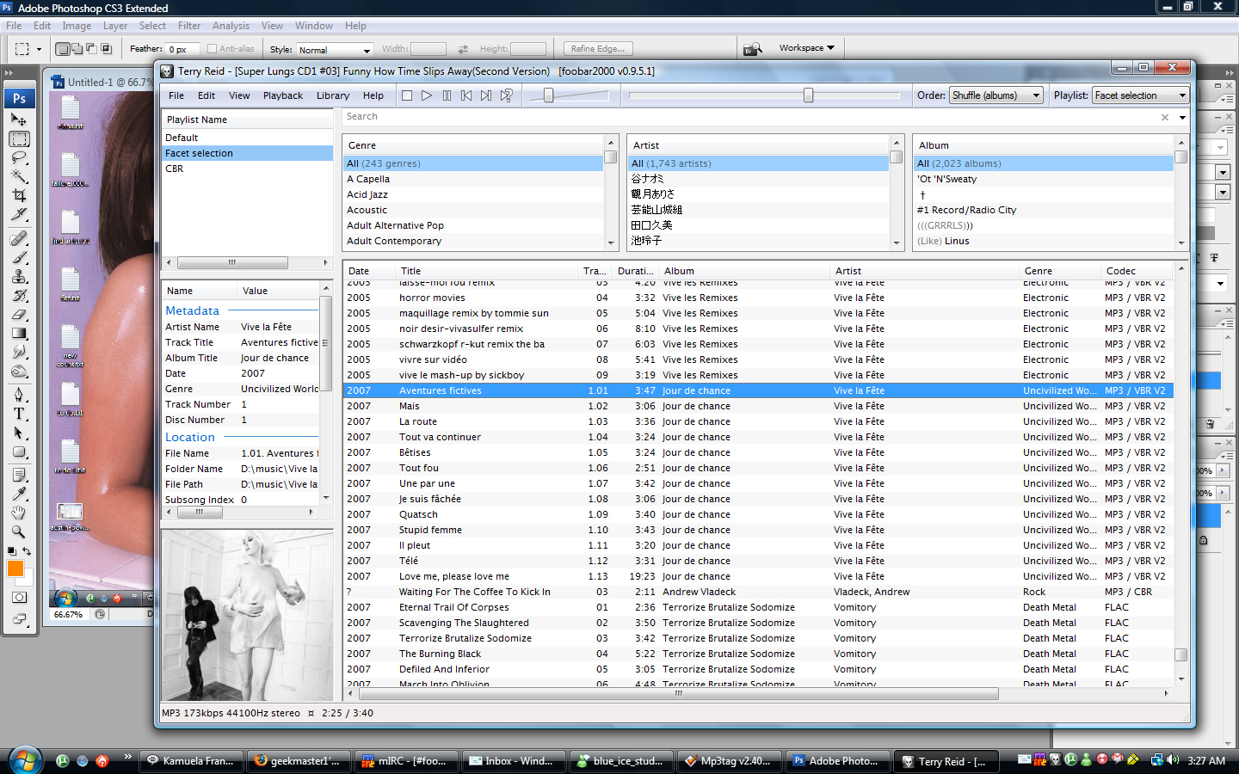The width and height of the screenshot is (1239, 774).
Task: Open the Playback menu in foobar2000
Action: point(283,95)
